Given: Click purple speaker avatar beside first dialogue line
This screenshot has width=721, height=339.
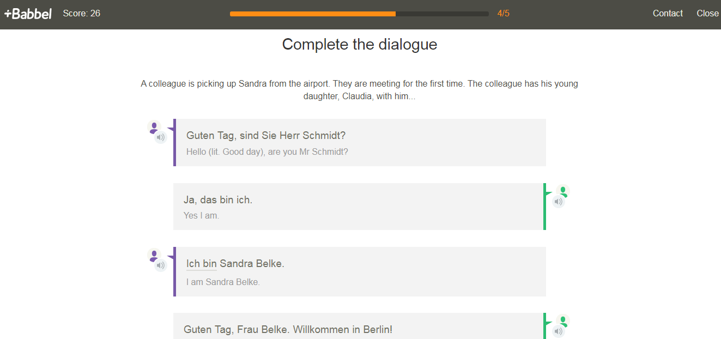Looking at the screenshot, I should coord(154,127).
